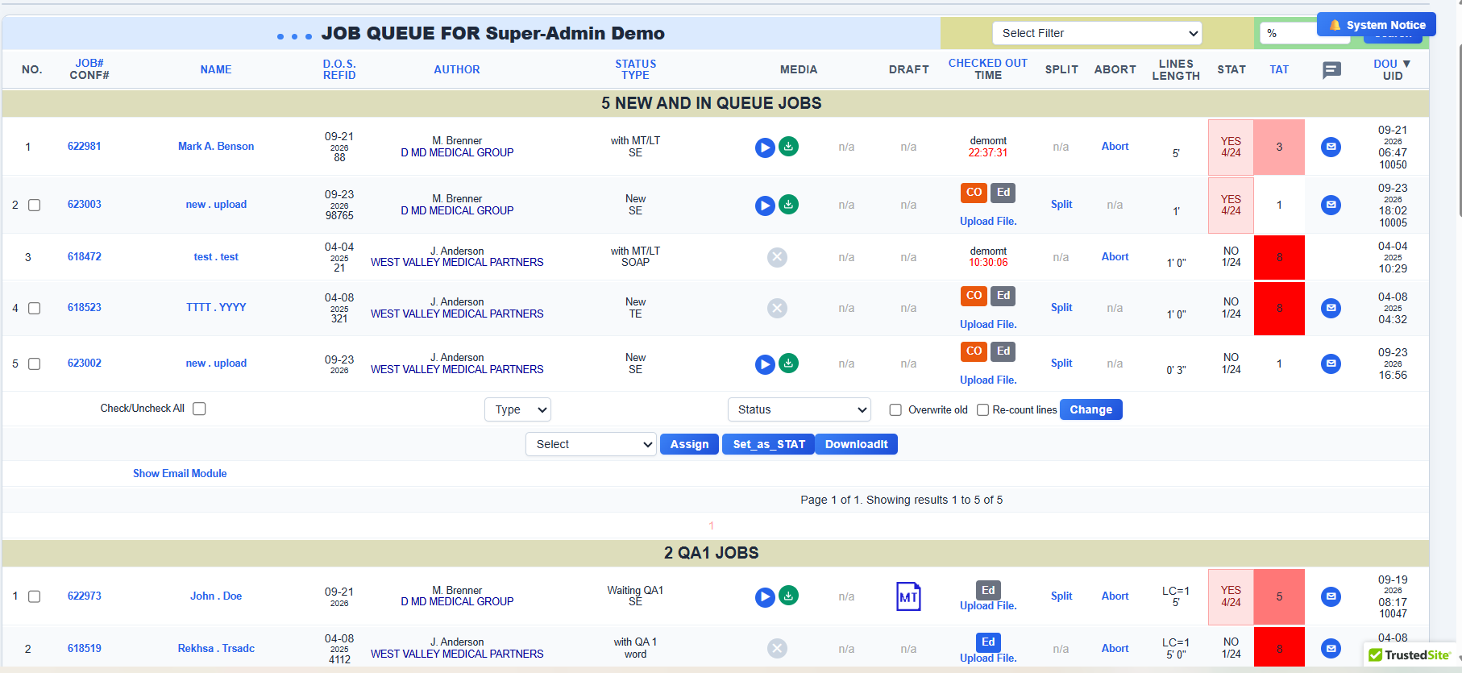
Task: Open email icon for job 622981
Action: [x=1331, y=147]
